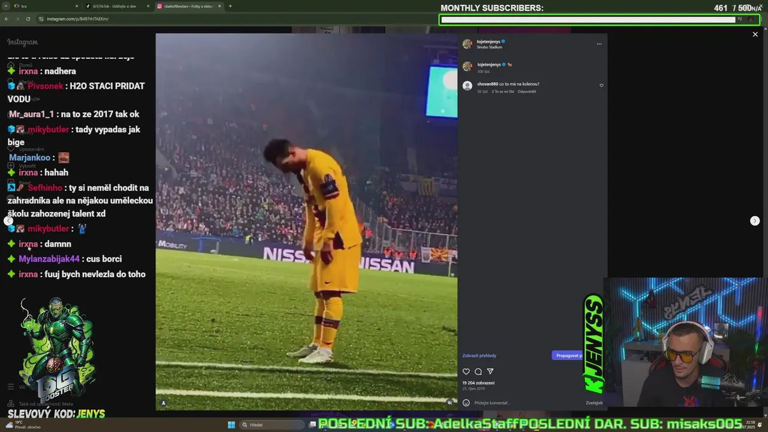
Task: Click Sefhinho chat username
Action: [46, 188]
